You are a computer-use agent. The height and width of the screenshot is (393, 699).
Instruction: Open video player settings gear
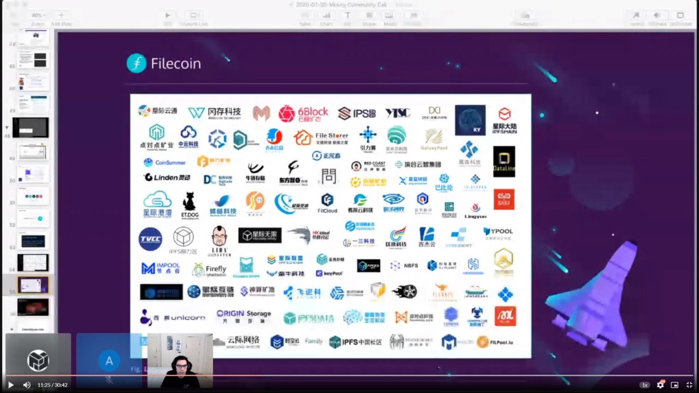tap(660, 385)
